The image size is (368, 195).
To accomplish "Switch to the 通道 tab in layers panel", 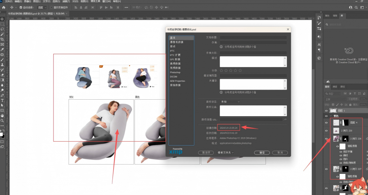I will tap(335, 87).
